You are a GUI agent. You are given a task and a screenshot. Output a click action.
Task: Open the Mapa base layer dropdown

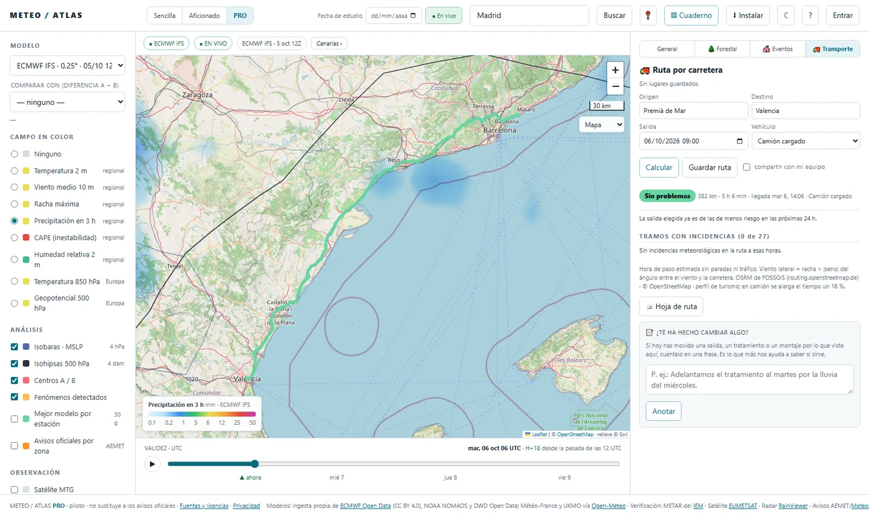click(601, 125)
